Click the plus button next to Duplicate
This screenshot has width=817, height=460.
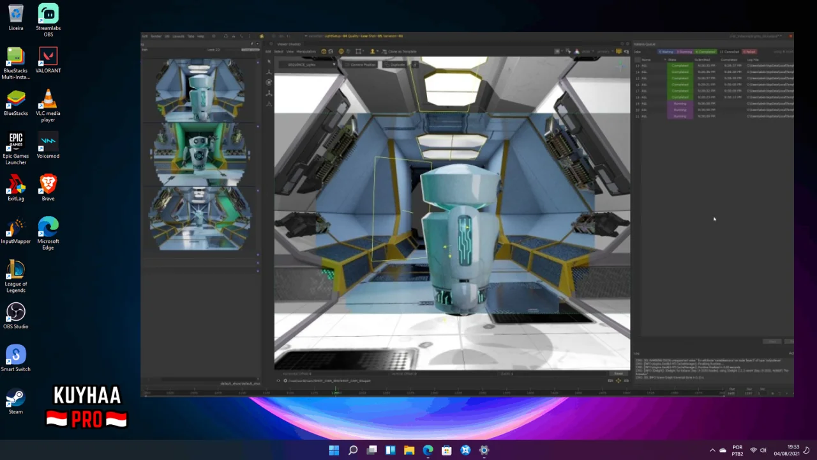point(415,65)
